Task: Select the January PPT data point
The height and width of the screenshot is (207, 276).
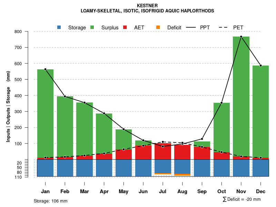Action: [x=45, y=69]
